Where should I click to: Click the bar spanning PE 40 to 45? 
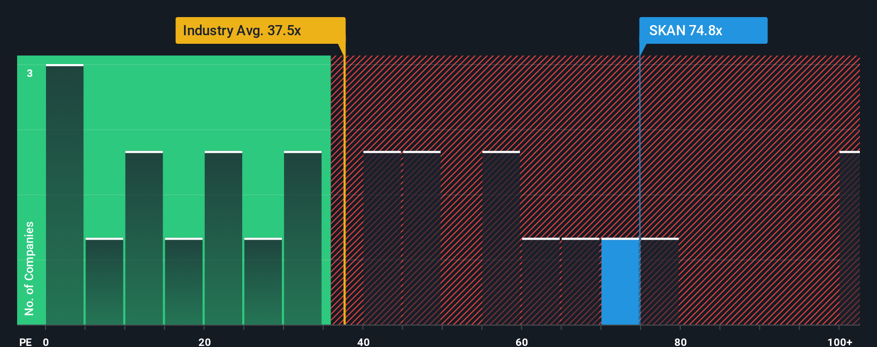382,238
